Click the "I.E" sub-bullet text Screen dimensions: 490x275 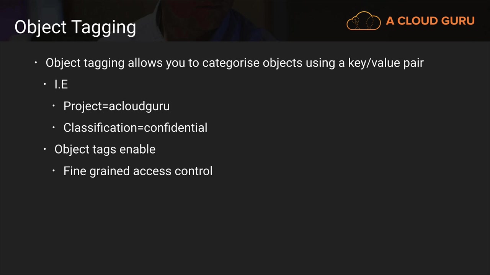61,84
